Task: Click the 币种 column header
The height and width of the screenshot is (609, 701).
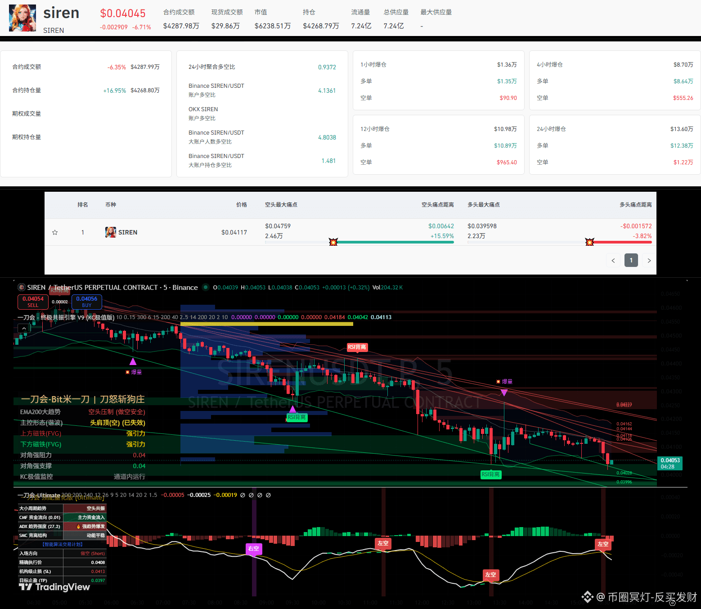Action: point(111,205)
